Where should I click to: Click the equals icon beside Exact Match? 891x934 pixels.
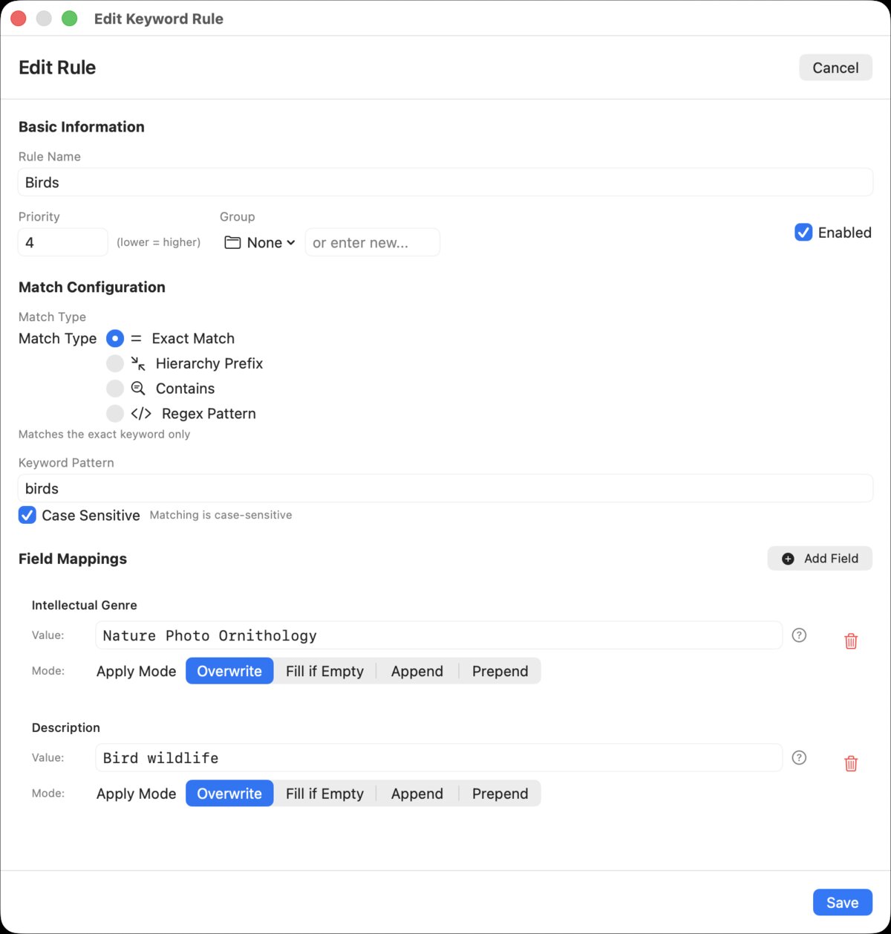click(x=136, y=338)
